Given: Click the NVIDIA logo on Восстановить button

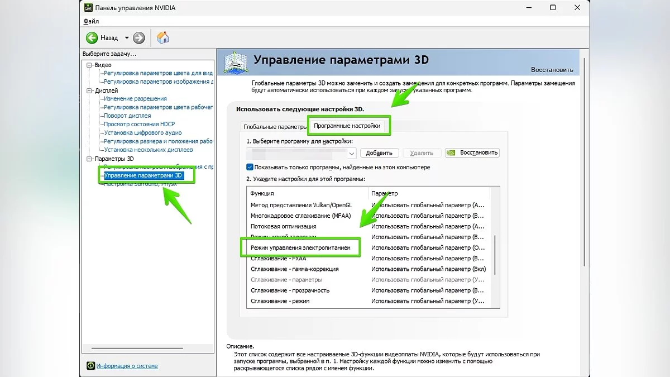Looking at the screenshot, I should pos(452,152).
